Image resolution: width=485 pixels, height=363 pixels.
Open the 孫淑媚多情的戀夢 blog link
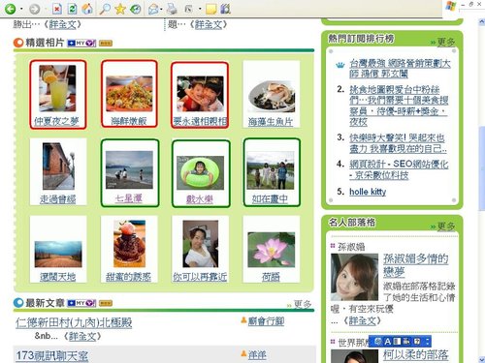click(415, 265)
